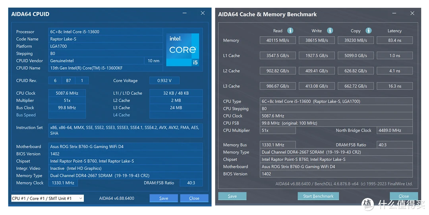Click the info icon beside Read
This screenshot has width=429, height=215.
(290, 31)
